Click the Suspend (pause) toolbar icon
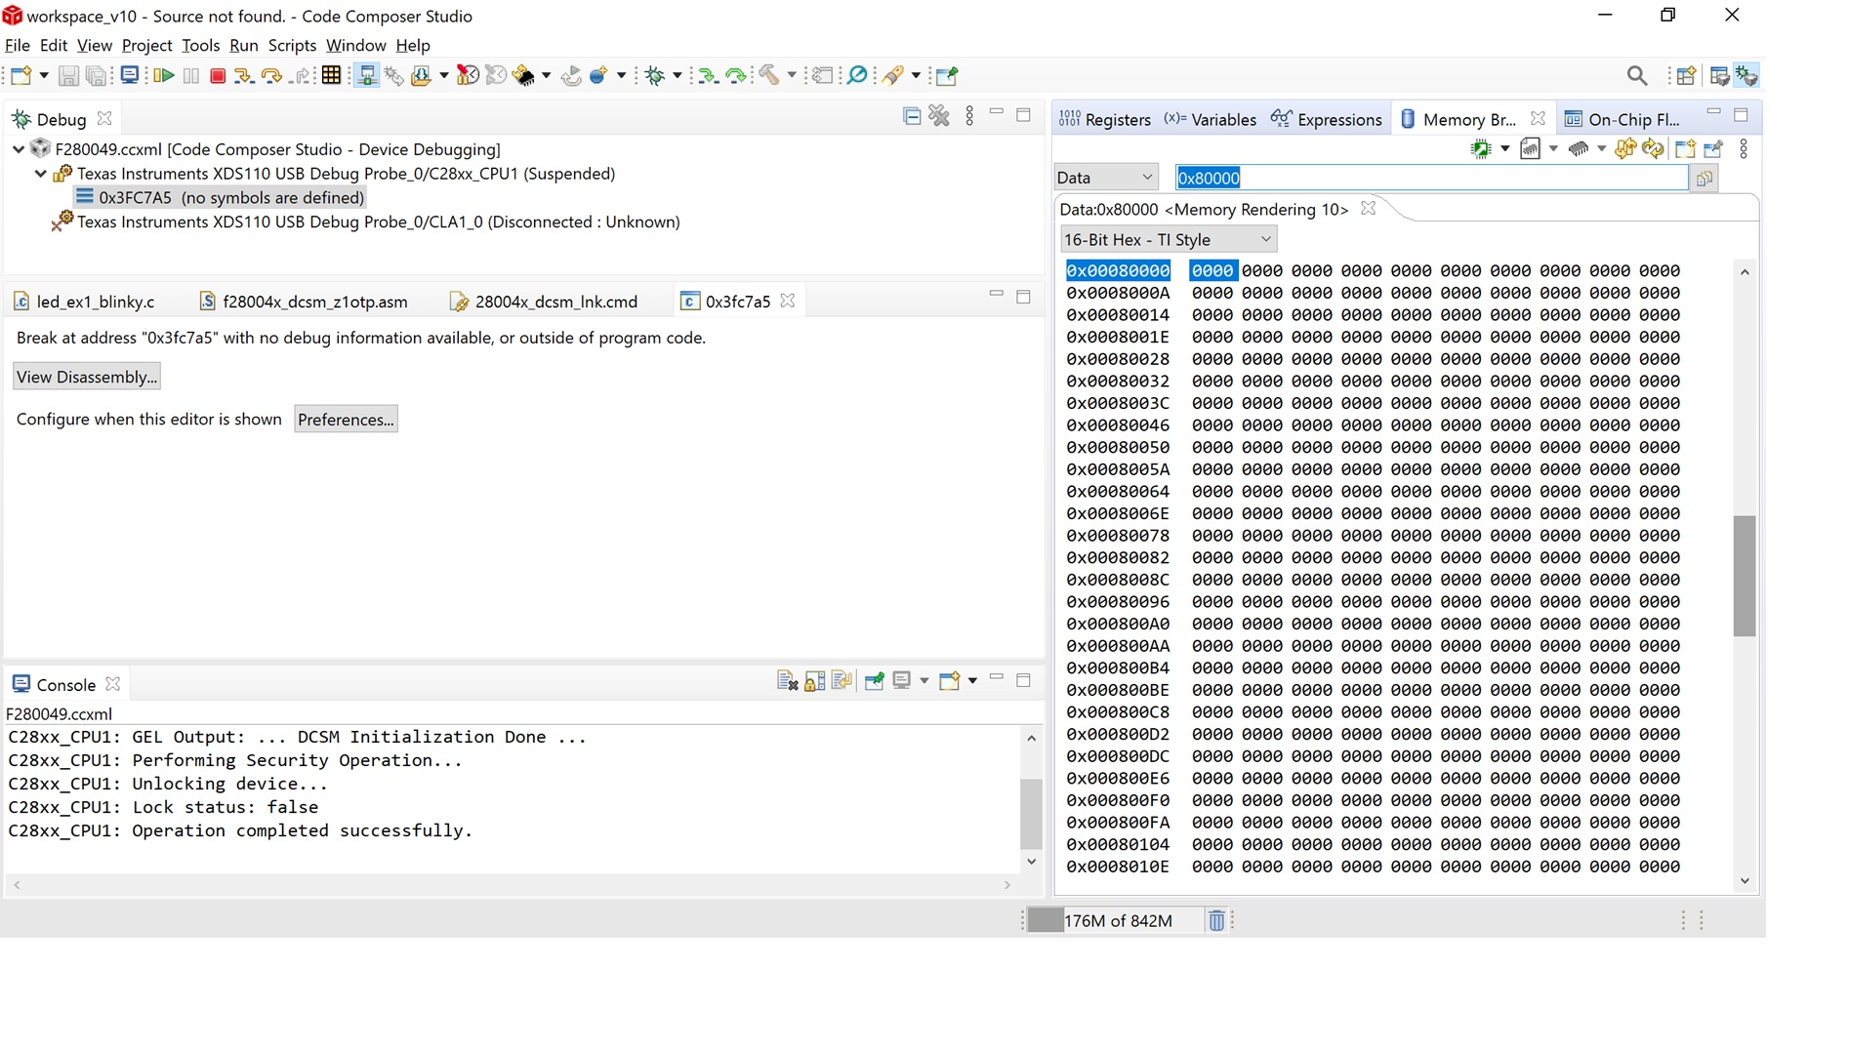This screenshot has height=1050, width=1849. coord(191,75)
